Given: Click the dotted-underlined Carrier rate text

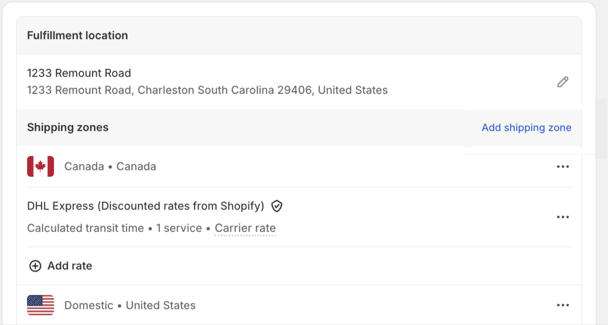Looking at the screenshot, I should tap(245, 228).
